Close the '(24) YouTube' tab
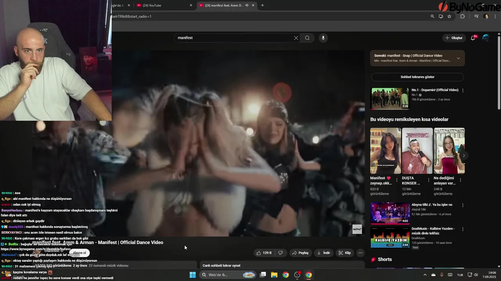 pyautogui.click(x=191, y=5)
